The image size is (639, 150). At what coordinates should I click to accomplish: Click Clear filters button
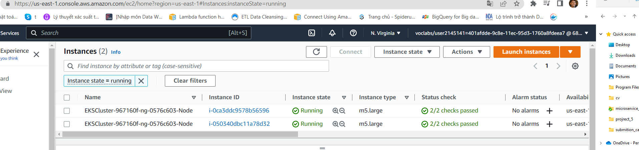[x=190, y=81]
